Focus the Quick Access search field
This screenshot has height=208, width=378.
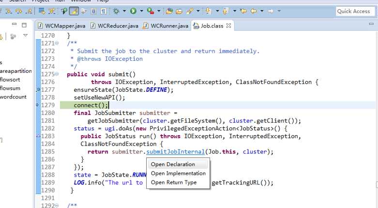coord(355,11)
